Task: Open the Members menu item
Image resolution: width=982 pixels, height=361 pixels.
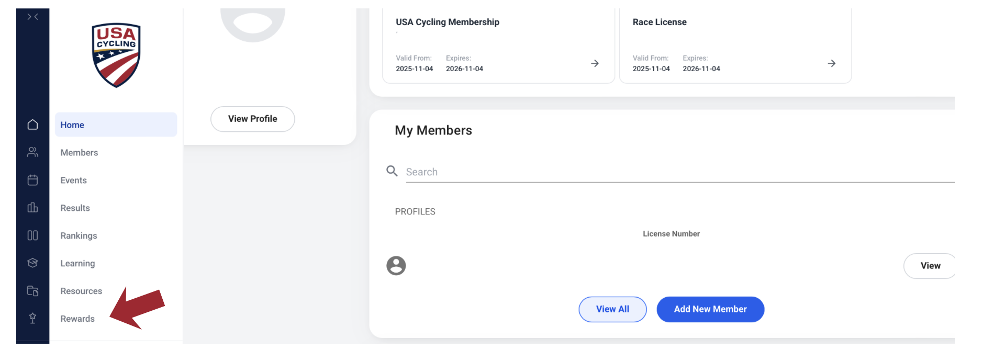Action: point(79,153)
